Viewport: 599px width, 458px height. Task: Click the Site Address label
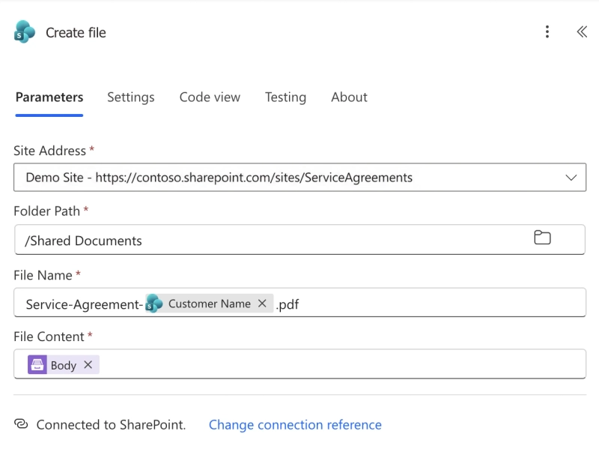click(49, 151)
